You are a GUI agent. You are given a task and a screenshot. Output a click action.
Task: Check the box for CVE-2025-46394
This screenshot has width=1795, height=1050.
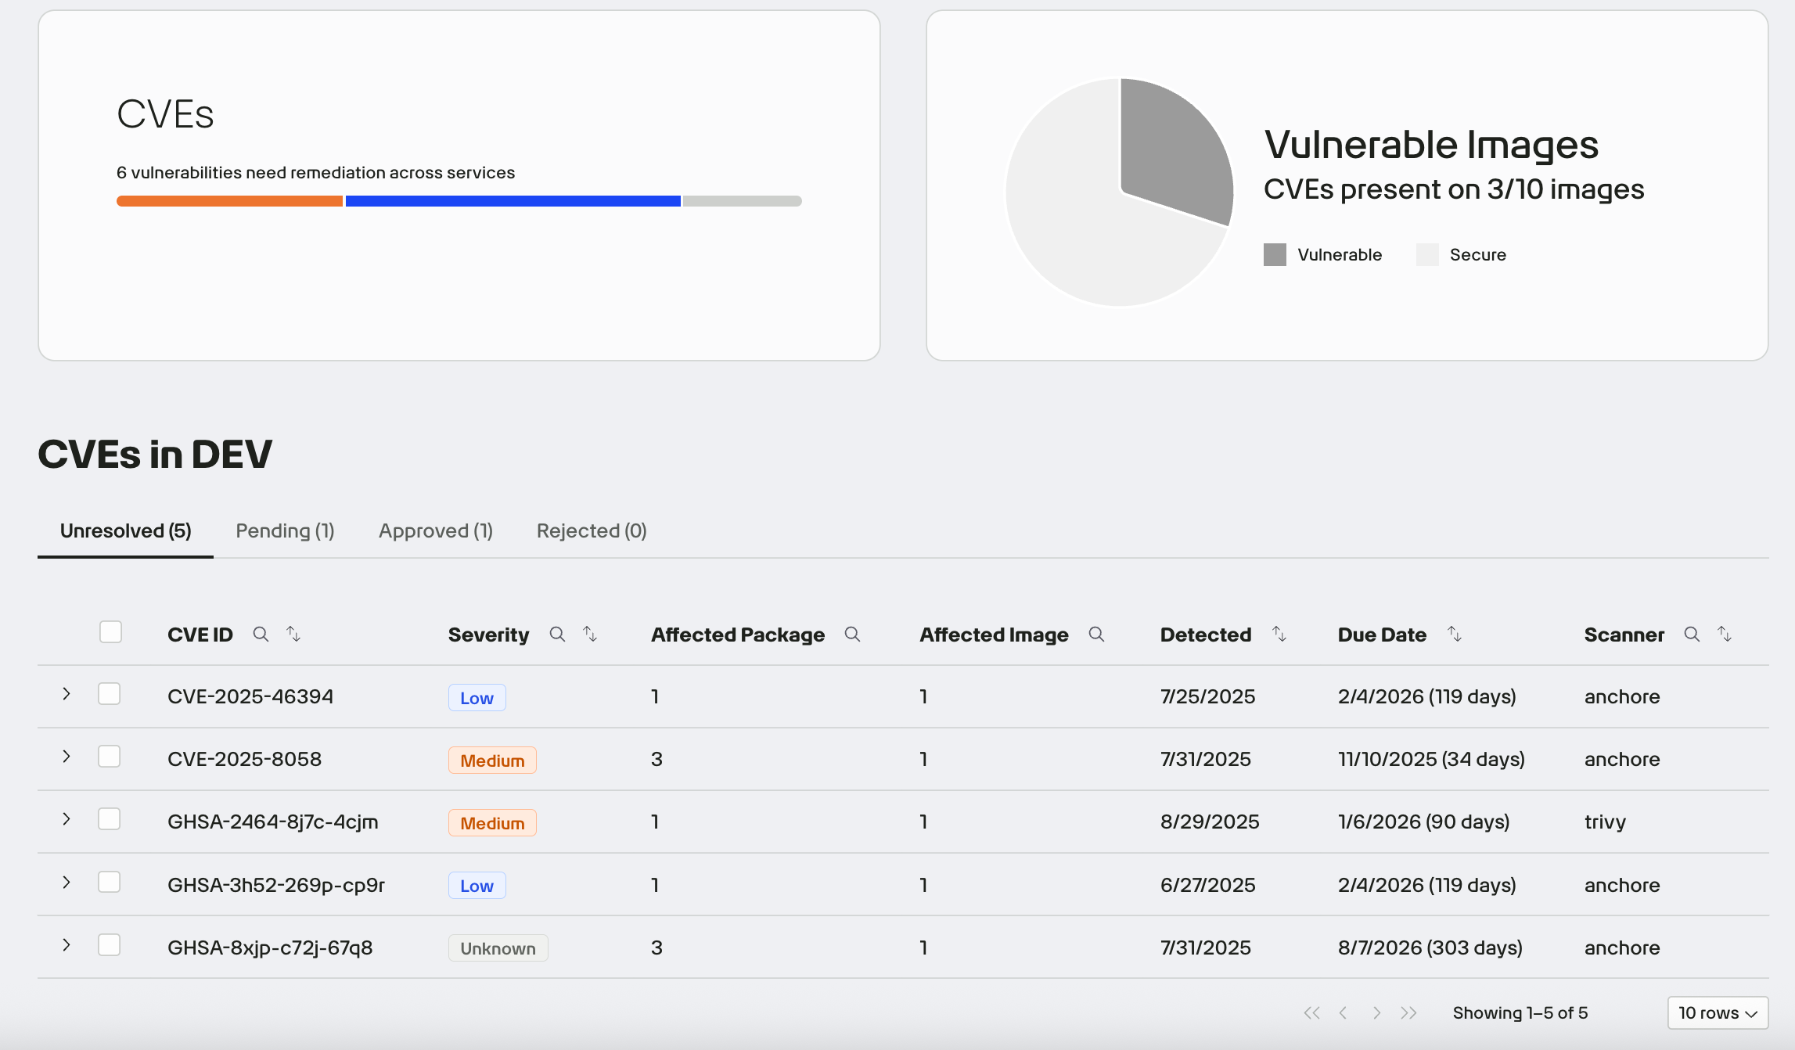[109, 694]
